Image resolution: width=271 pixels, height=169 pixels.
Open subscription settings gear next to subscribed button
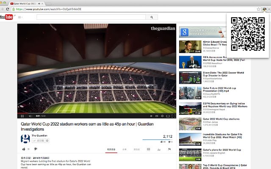pyautogui.click(x=47, y=141)
